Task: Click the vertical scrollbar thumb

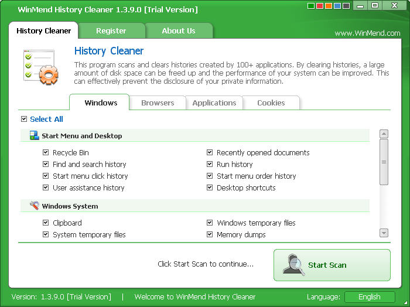Action: (384, 162)
